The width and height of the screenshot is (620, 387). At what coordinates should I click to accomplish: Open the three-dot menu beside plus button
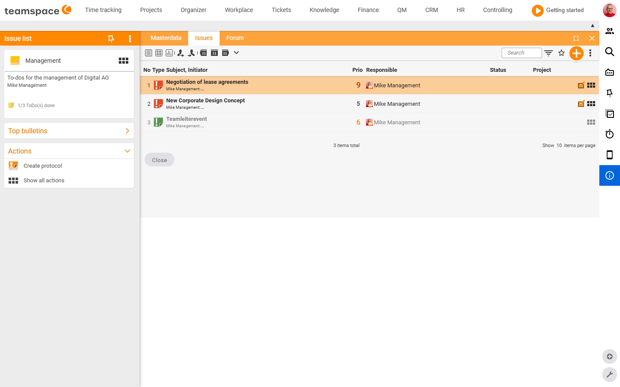[590, 53]
